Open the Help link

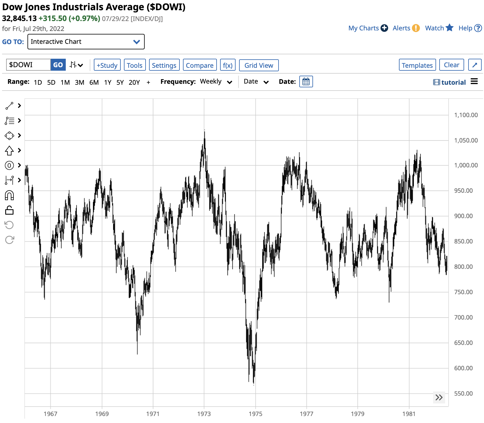point(465,28)
